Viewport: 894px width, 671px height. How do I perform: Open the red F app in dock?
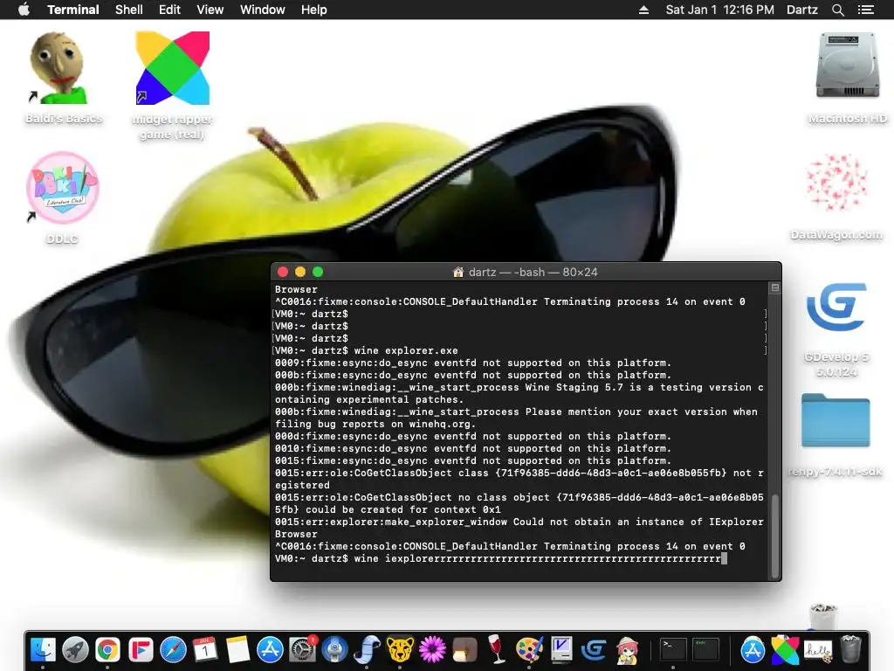pos(141,649)
